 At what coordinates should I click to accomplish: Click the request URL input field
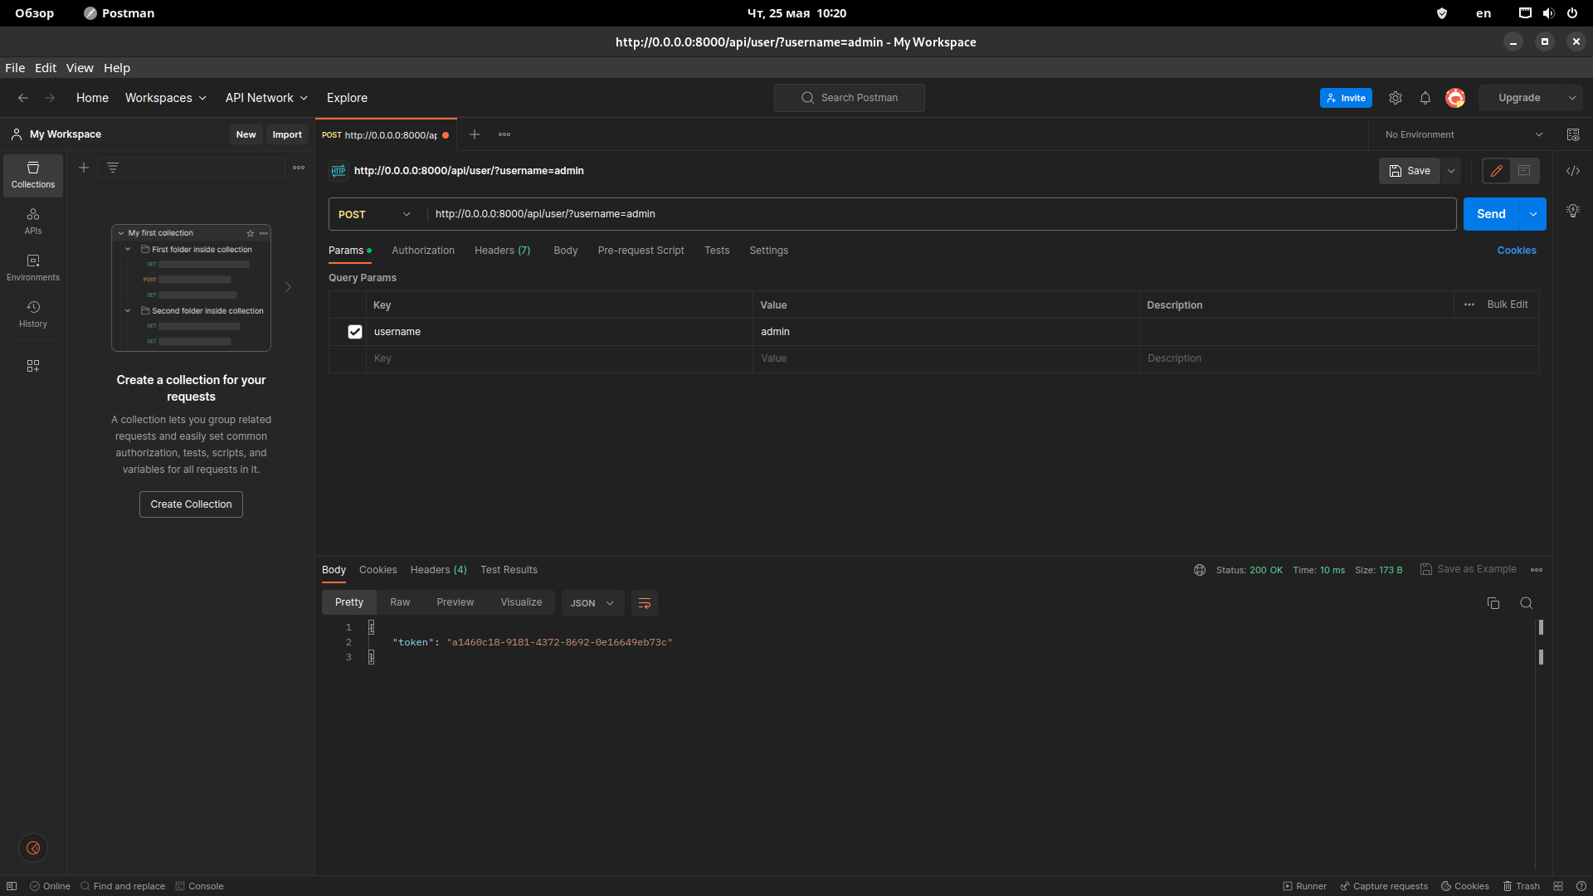[830, 214]
